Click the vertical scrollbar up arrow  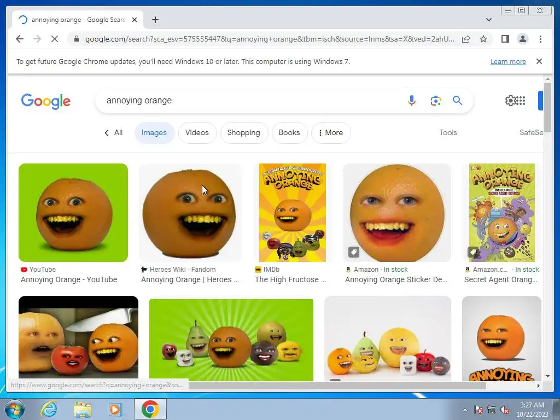547,79
